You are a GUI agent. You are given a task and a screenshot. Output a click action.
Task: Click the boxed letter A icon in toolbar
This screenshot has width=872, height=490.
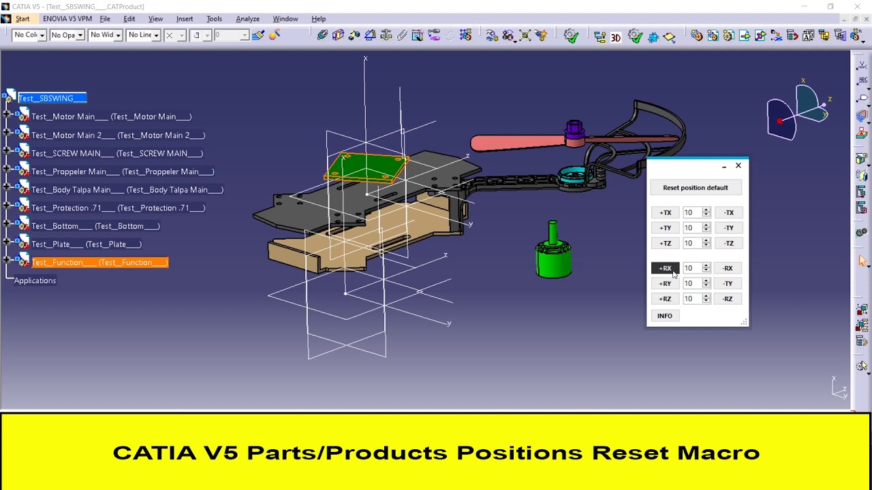click(808, 35)
